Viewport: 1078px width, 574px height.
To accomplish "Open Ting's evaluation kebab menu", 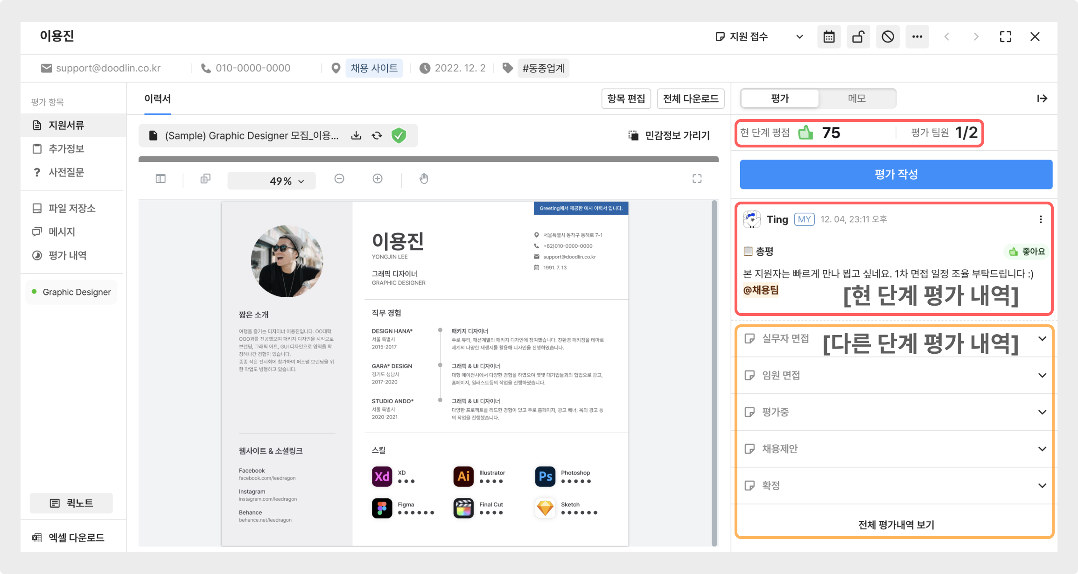I will pos(1041,219).
